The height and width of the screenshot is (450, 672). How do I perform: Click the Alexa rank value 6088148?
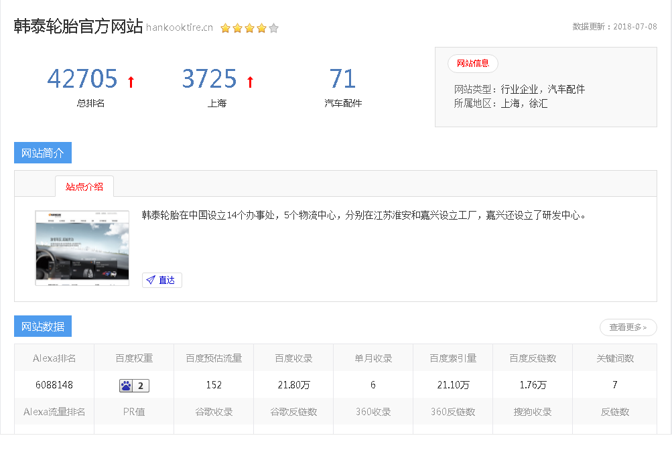(54, 385)
